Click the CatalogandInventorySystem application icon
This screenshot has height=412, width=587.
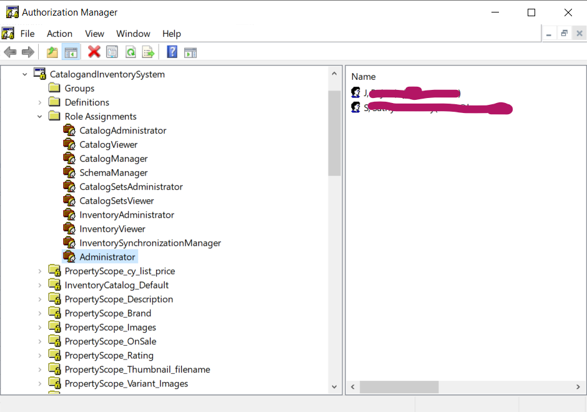click(40, 74)
